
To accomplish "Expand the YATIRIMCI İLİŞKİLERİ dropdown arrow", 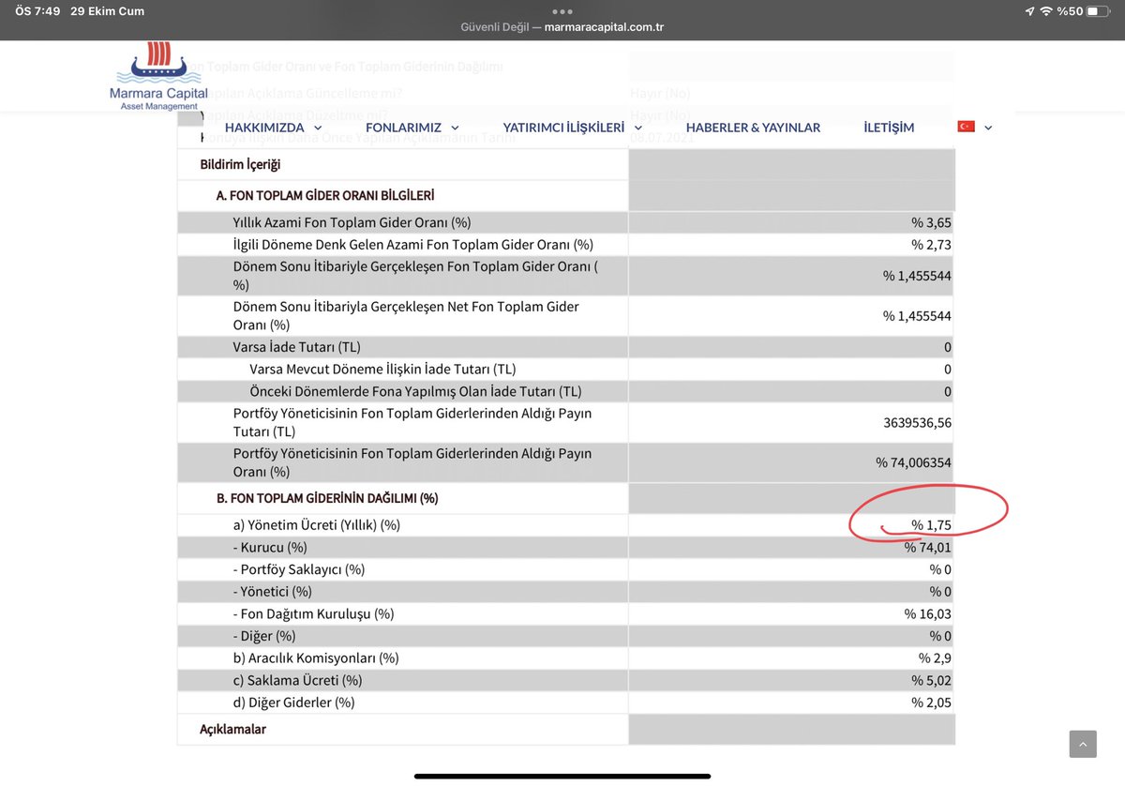I will tap(637, 128).
